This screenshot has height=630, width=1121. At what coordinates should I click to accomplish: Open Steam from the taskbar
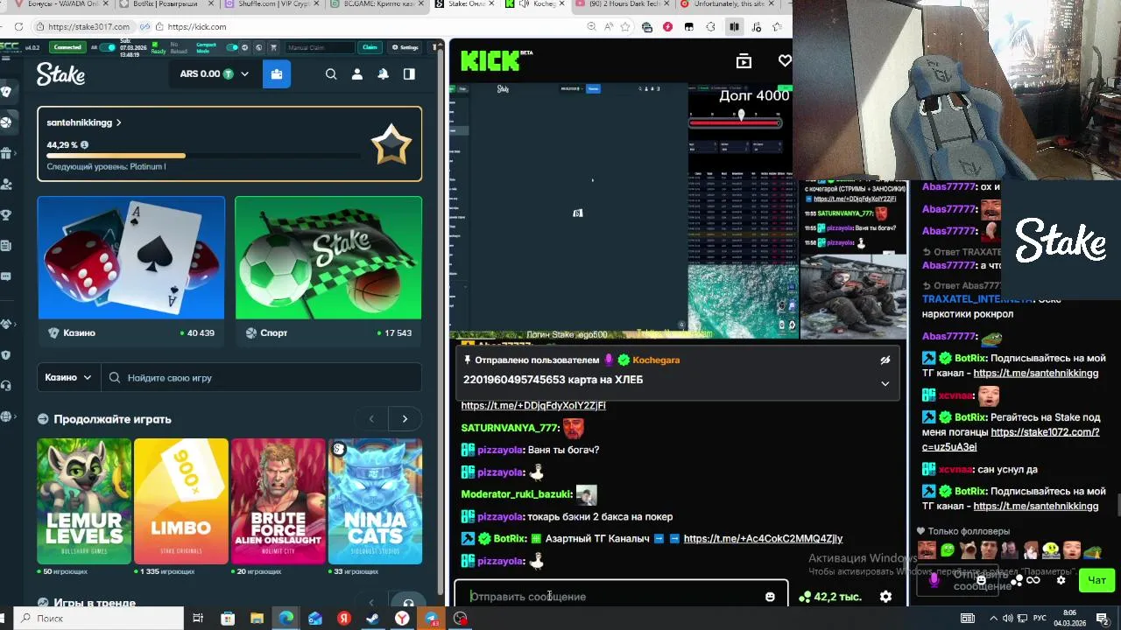tap(373, 619)
